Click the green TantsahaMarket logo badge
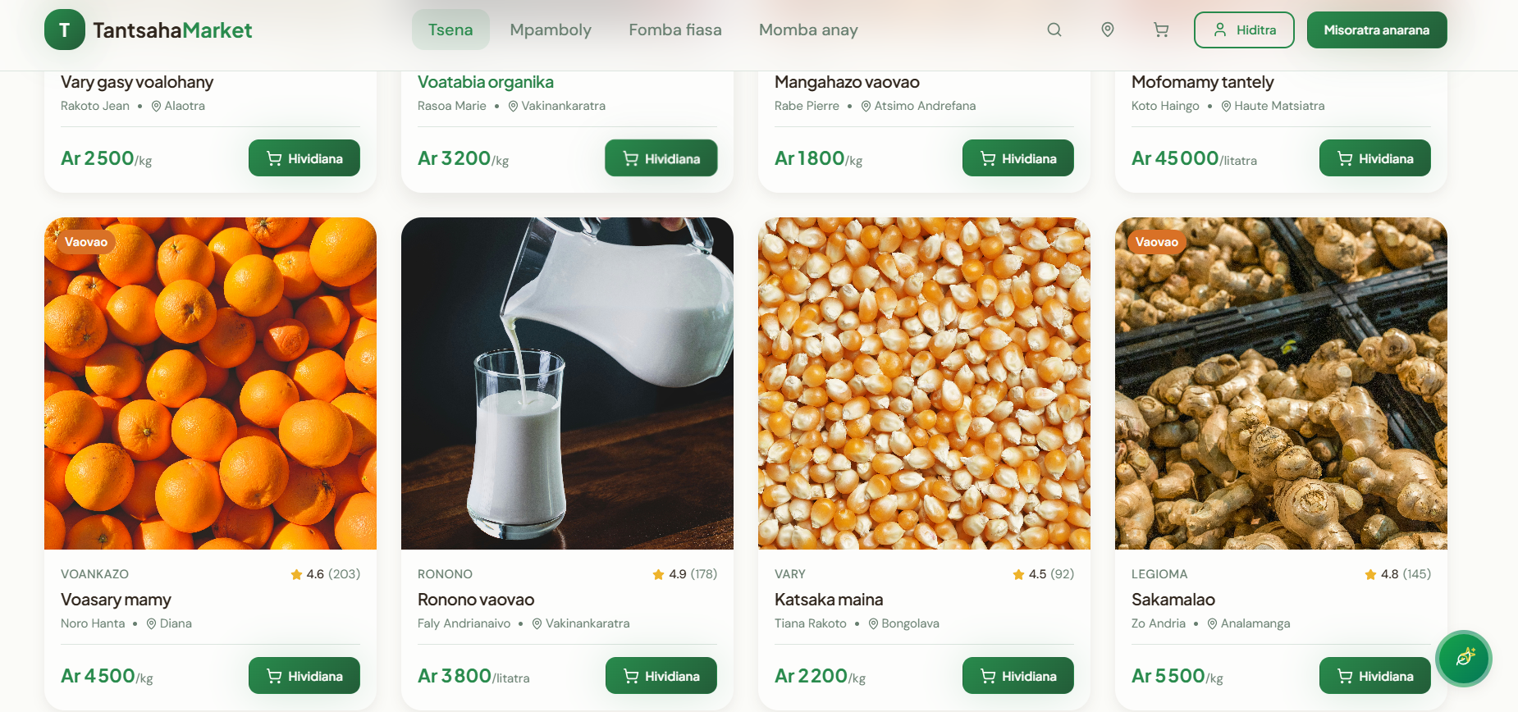Screen dimensions: 1518x712 (x=65, y=30)
